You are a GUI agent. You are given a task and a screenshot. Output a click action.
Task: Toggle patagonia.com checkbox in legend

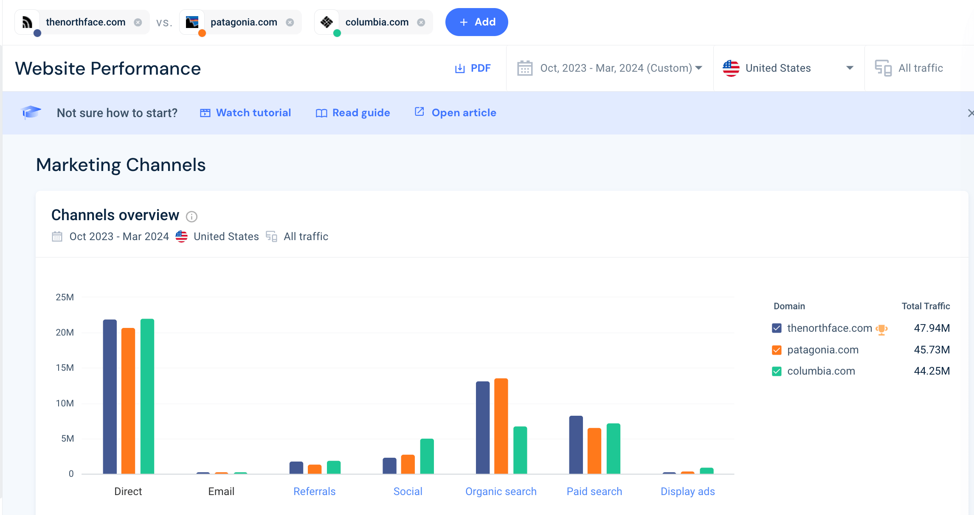coord(776,350)
